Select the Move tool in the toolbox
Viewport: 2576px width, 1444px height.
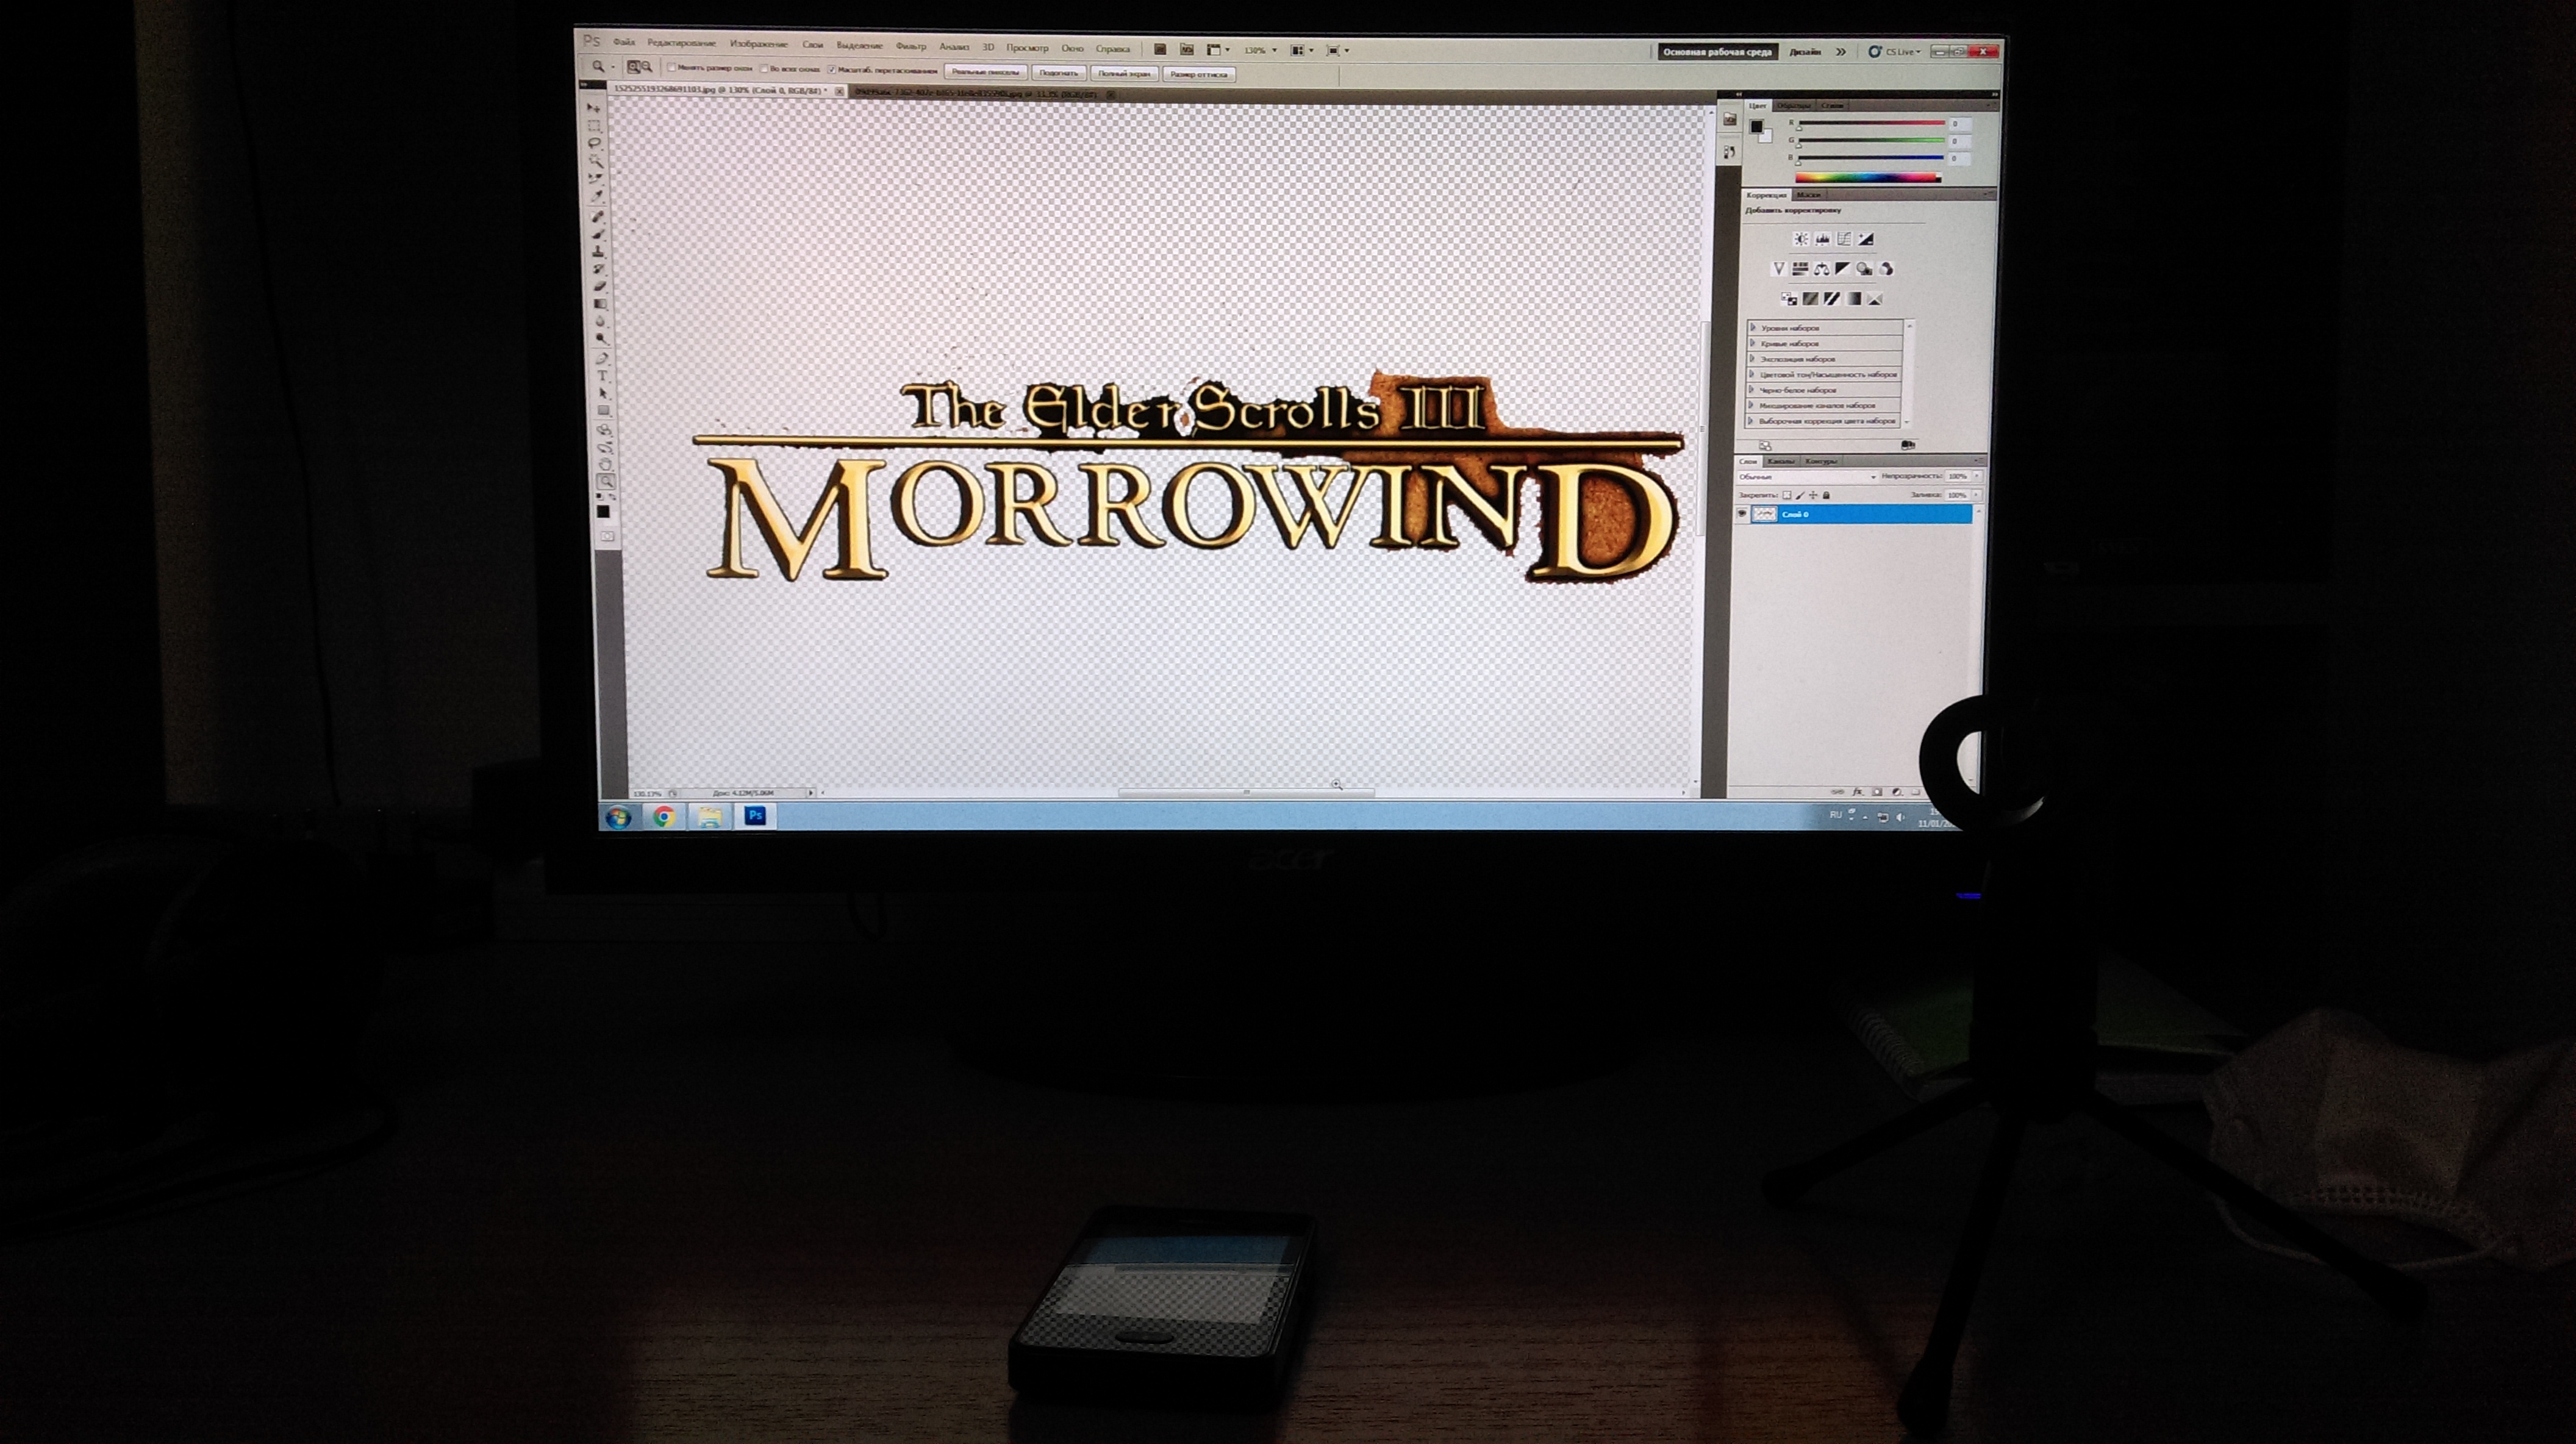pyautogui.click(x=593, y=108)
